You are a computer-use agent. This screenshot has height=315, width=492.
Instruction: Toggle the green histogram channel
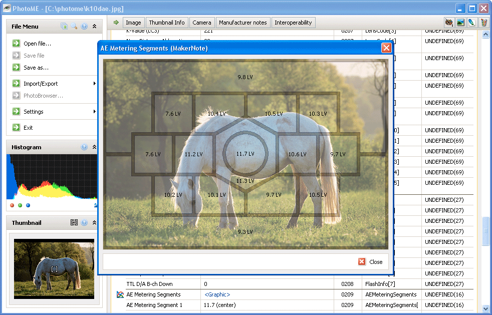click(x=20, y=205)
